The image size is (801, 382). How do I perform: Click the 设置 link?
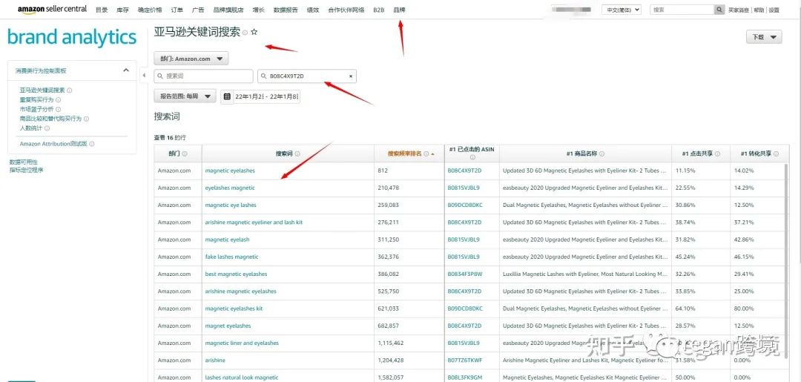pos(774,10)
